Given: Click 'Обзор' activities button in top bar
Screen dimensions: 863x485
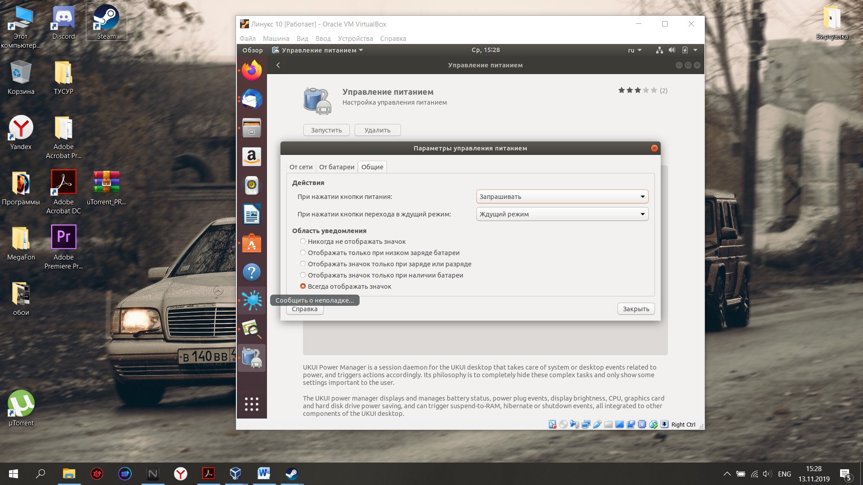Looking at the screenshot, I should click(x=253, y=50).
